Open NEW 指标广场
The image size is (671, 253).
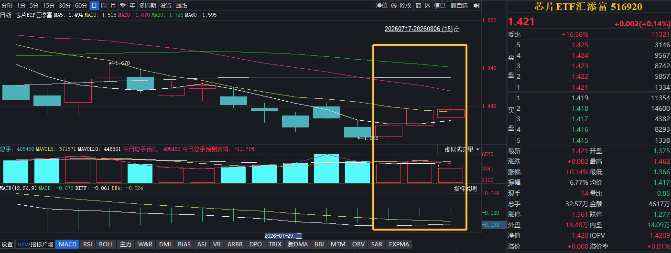(x=35, y=244)
